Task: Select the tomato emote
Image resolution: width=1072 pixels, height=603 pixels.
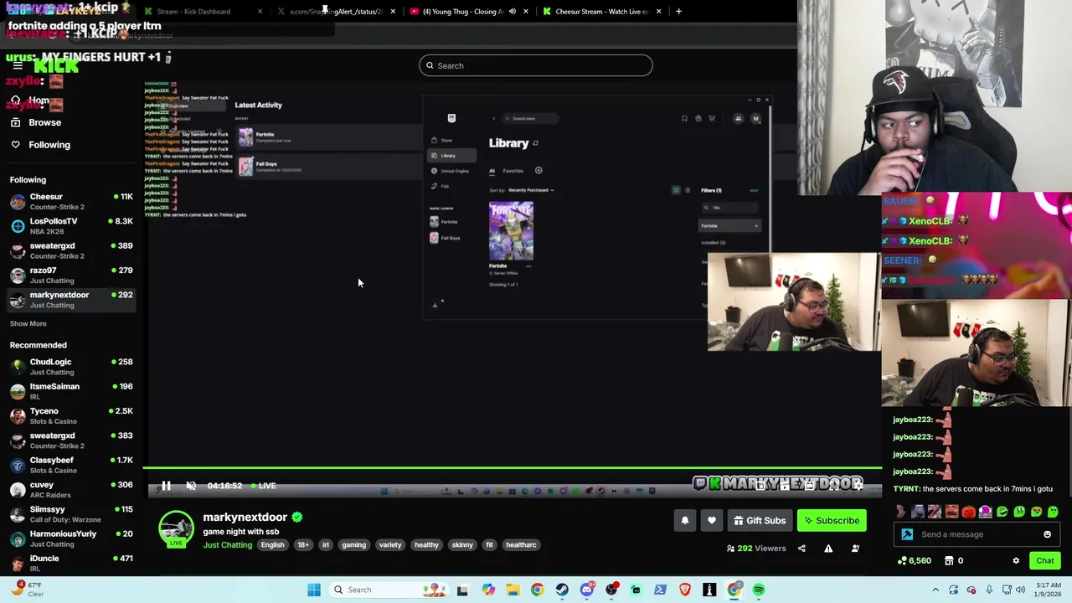Action: [968, 512]
